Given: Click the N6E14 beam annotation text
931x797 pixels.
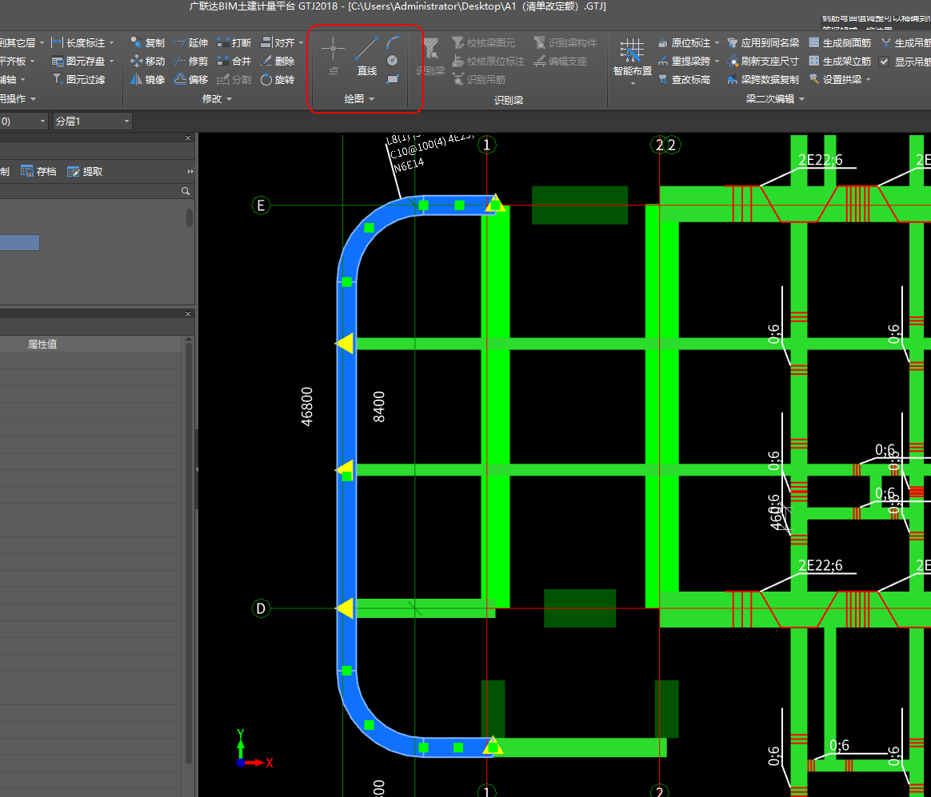Looking at the screenshot, I should pos(409,165).
